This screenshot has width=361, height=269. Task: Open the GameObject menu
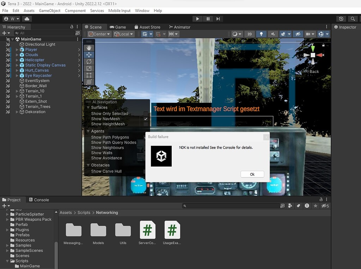(49, 11)
